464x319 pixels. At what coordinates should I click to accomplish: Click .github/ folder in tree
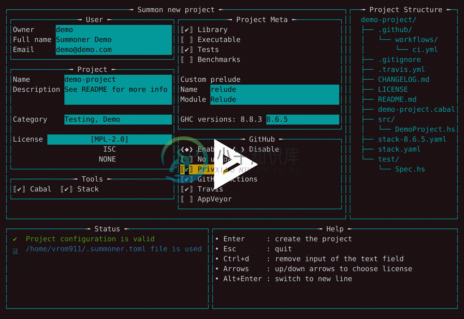(x=395, y=30)
